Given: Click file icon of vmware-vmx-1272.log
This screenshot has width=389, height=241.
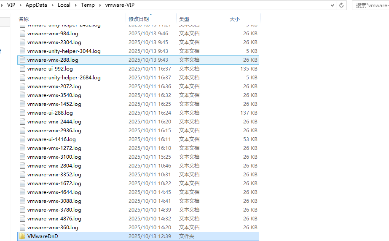Looking at the screenshot, I should coord(22,148).
